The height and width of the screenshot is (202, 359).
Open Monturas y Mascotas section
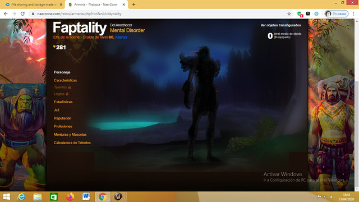click(70, 135)
